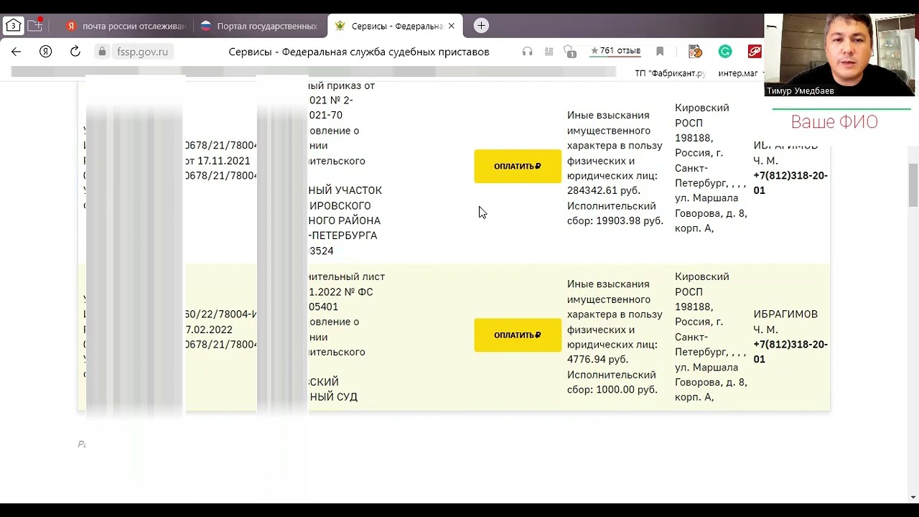Open the tab counter showing 3 tabs
The width and height of the screenshot is (919, 517).
[x=13, y=26]
